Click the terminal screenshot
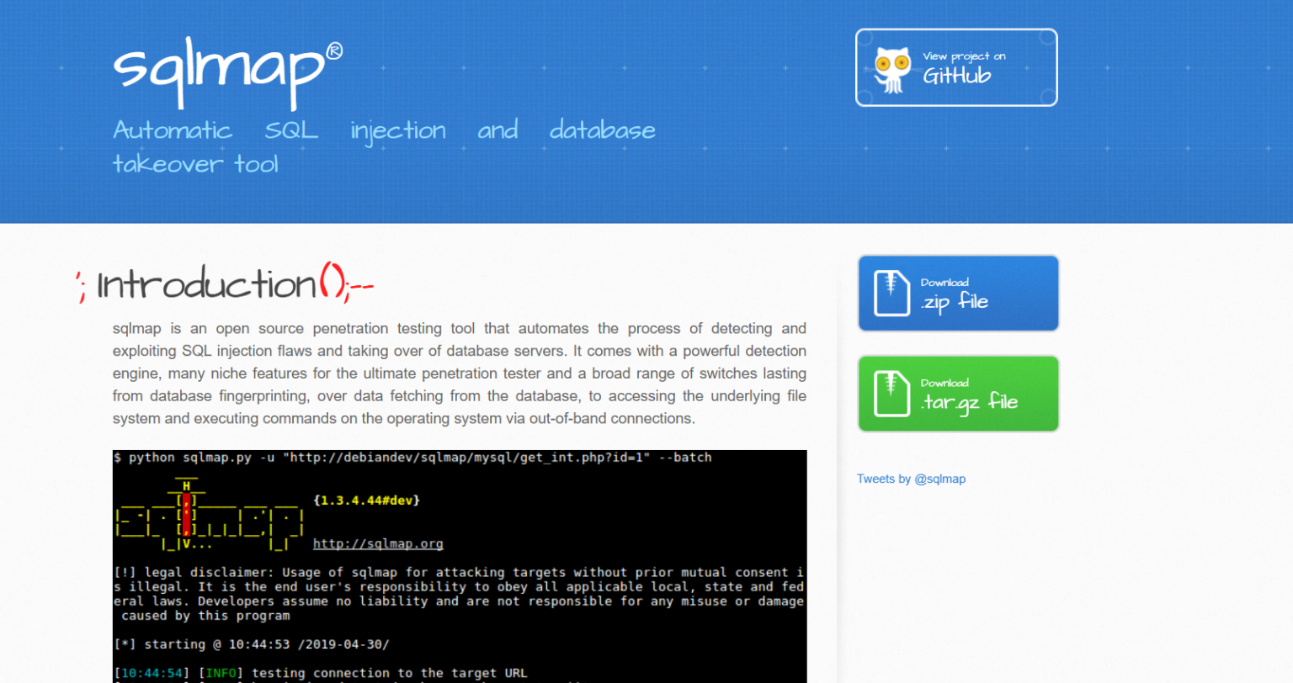The width and height of the screenshot is (1293, 683). (460, 565)
